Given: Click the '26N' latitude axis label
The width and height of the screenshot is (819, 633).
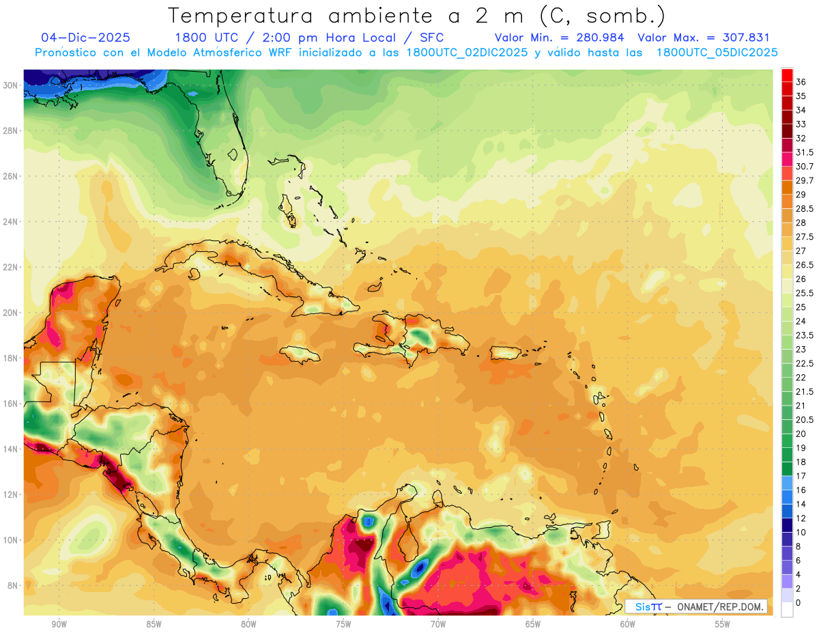Looking at the screenshot, I should pyautogui.click(x=11, y=176).
